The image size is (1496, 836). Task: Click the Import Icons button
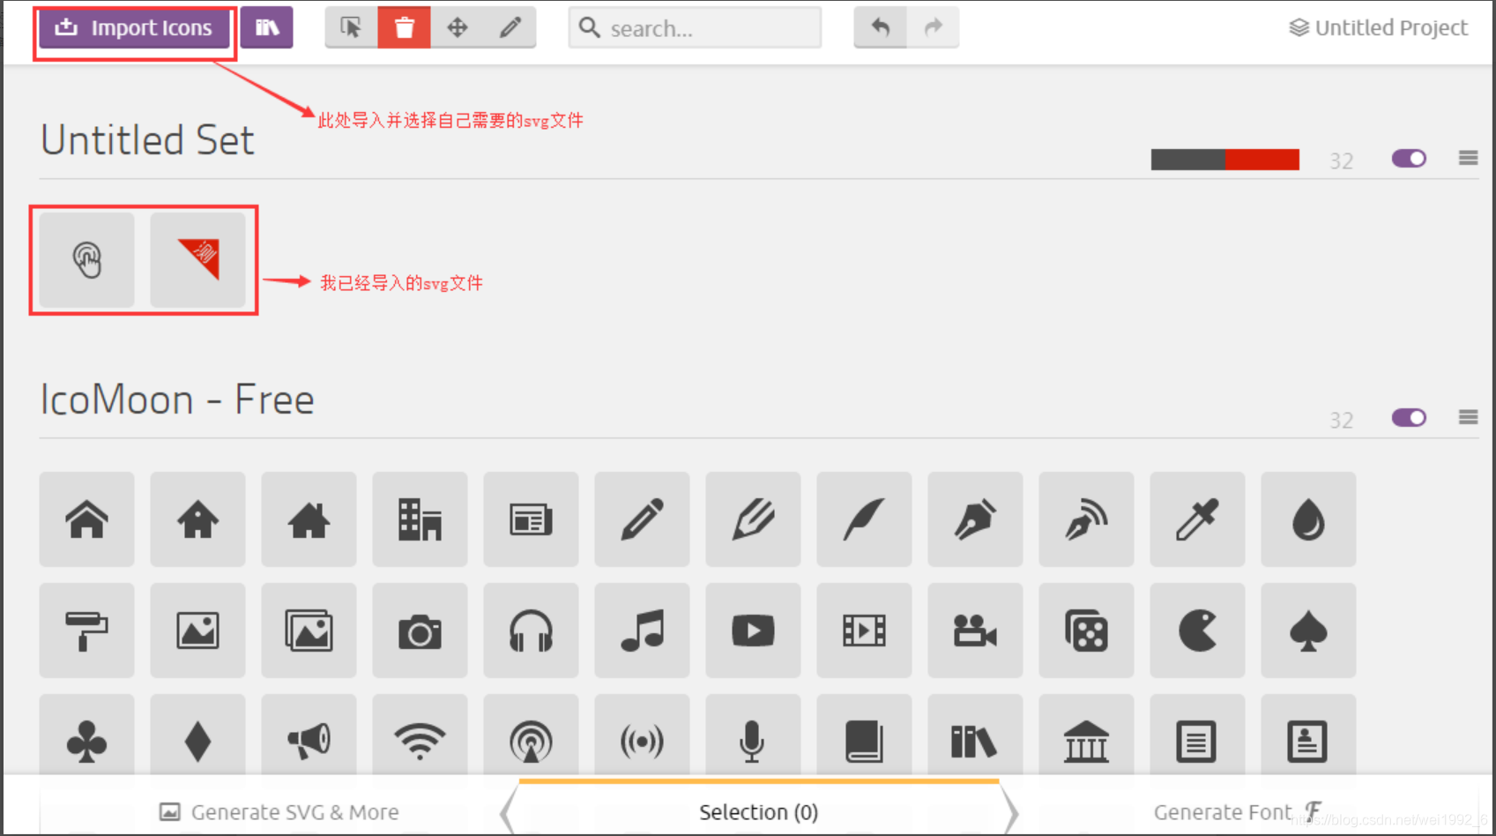point(134,28)
